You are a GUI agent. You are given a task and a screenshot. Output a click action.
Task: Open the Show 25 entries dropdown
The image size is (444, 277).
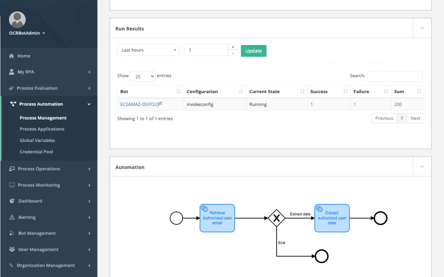(x=142, y=76)
